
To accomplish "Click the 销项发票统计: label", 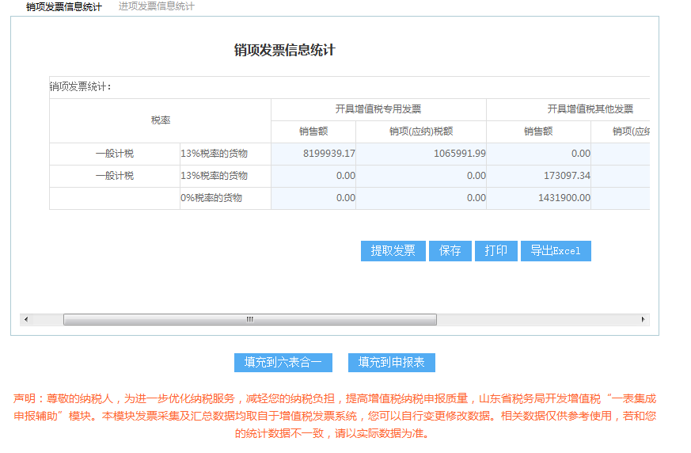I will [x=80, y=87].
